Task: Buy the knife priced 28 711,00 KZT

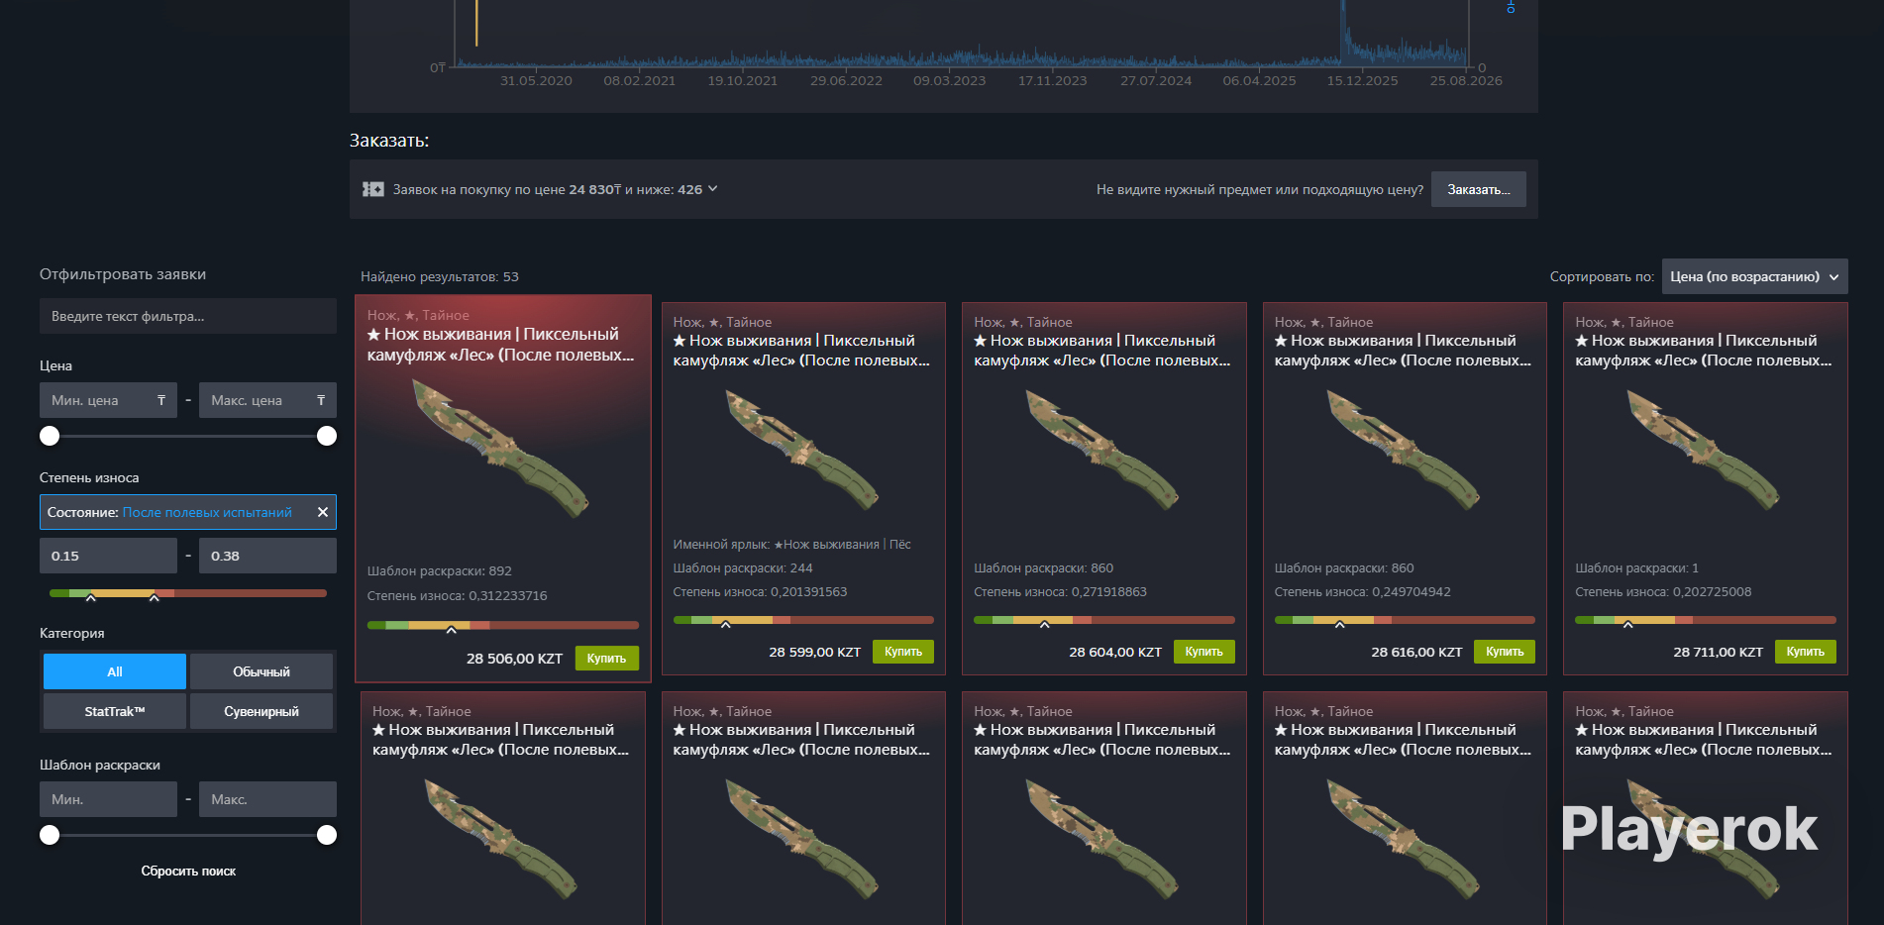Action: point(1806,652)
